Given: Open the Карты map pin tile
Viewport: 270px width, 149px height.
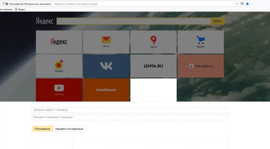Looking at the screenshot, I should point(154,42).
